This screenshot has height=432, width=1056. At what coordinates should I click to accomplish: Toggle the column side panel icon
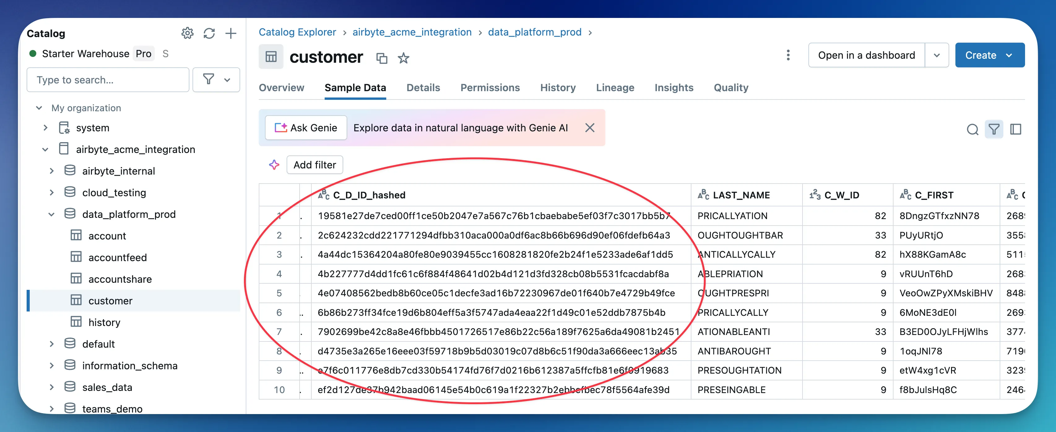[1015, 129]
